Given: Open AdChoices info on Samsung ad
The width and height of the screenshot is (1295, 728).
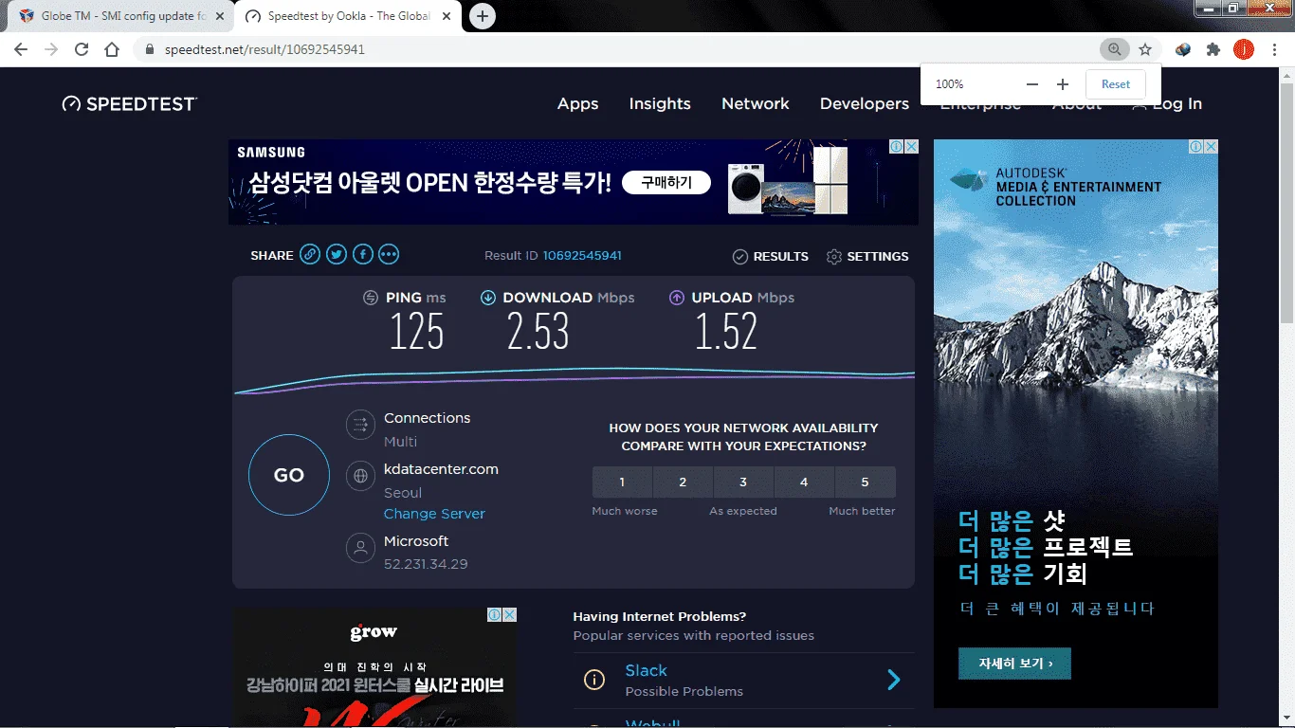Looking at the screenshot, I should pos(896,147).
